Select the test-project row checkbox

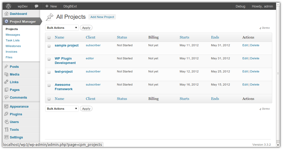pos(49,72)
